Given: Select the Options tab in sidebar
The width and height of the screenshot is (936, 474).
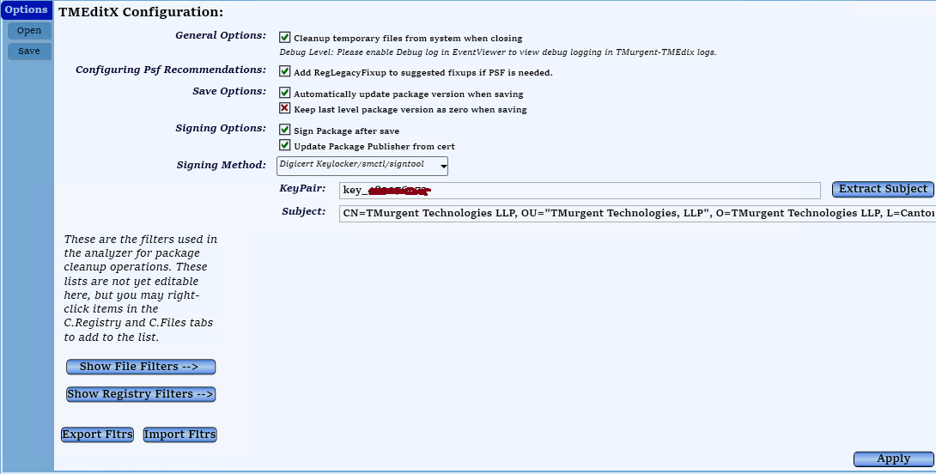Looking at the screenshot, I should pos(27,10).
